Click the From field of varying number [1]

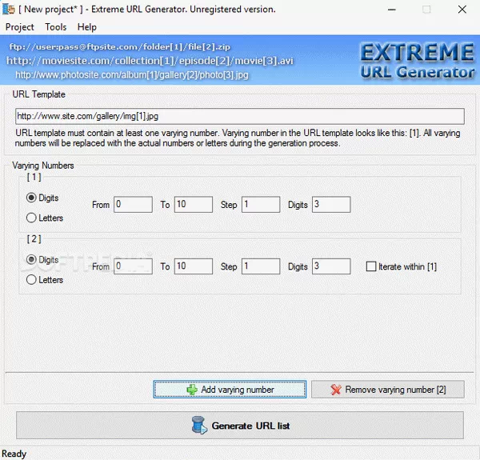click(133, 205)
